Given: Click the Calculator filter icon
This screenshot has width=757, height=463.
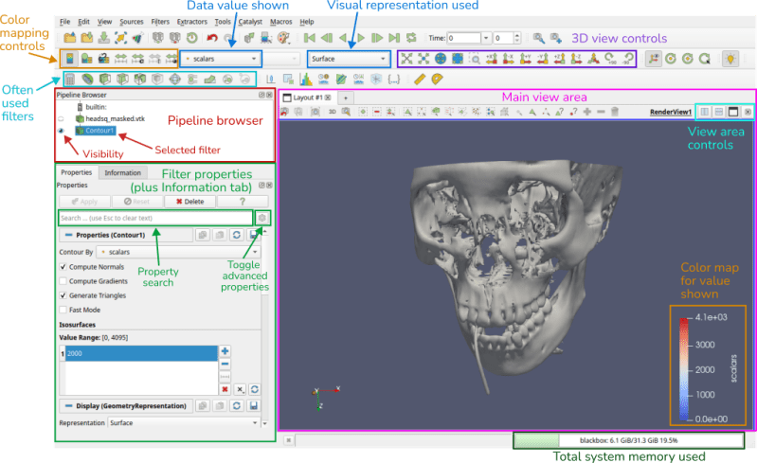Looking at the screenshot, I should (70, 80).
